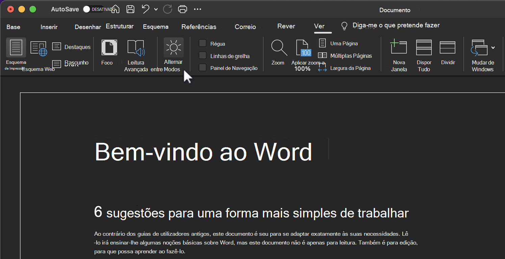Click the 6 sugestões heading text
This screenshot has height=259, width=505.
click(251, 213)
